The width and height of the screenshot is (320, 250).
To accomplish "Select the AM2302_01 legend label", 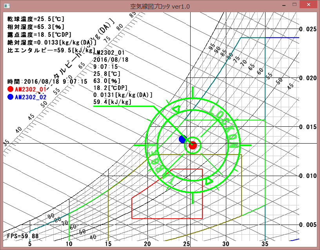I will [x=31, y=90].
